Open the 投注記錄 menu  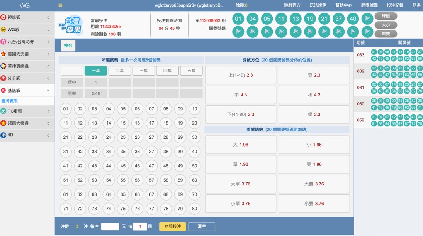click(x=395, y=5)
